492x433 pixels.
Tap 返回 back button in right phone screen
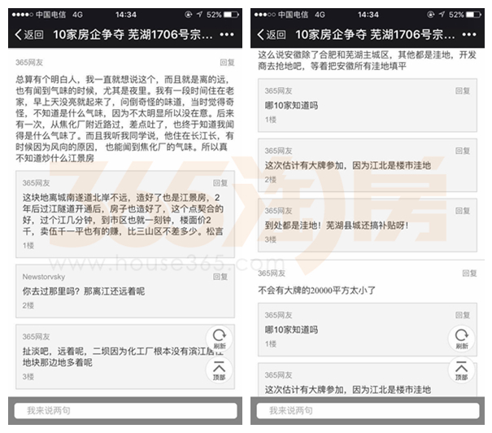pos(272,34)
